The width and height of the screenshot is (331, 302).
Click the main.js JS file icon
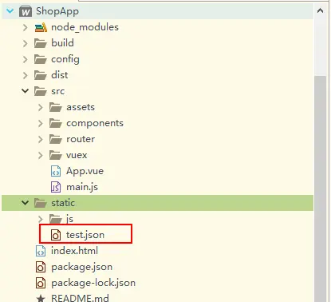click(56, 187)
